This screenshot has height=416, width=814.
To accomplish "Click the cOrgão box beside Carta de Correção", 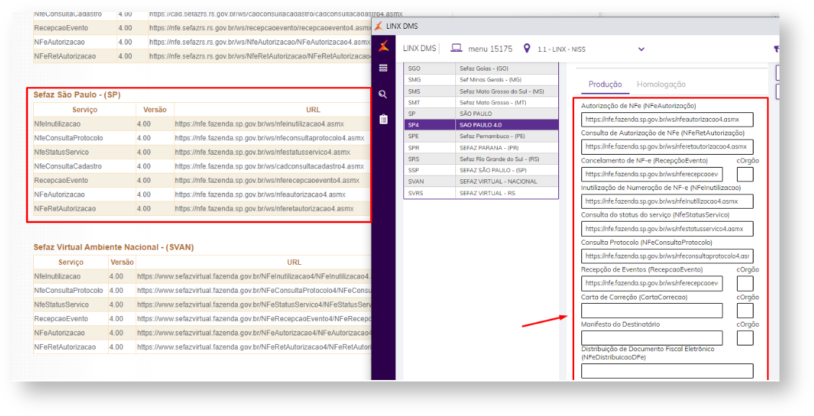I will 745,311.
